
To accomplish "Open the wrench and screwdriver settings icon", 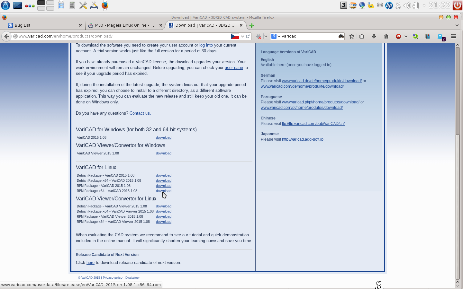I will 83,5.
